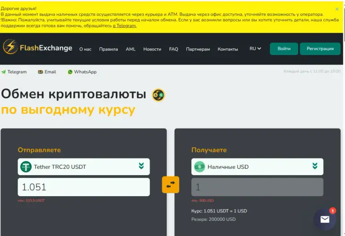Open the chat message widget
The height and width of the screenshot is (236, 345).
point(325,219)
